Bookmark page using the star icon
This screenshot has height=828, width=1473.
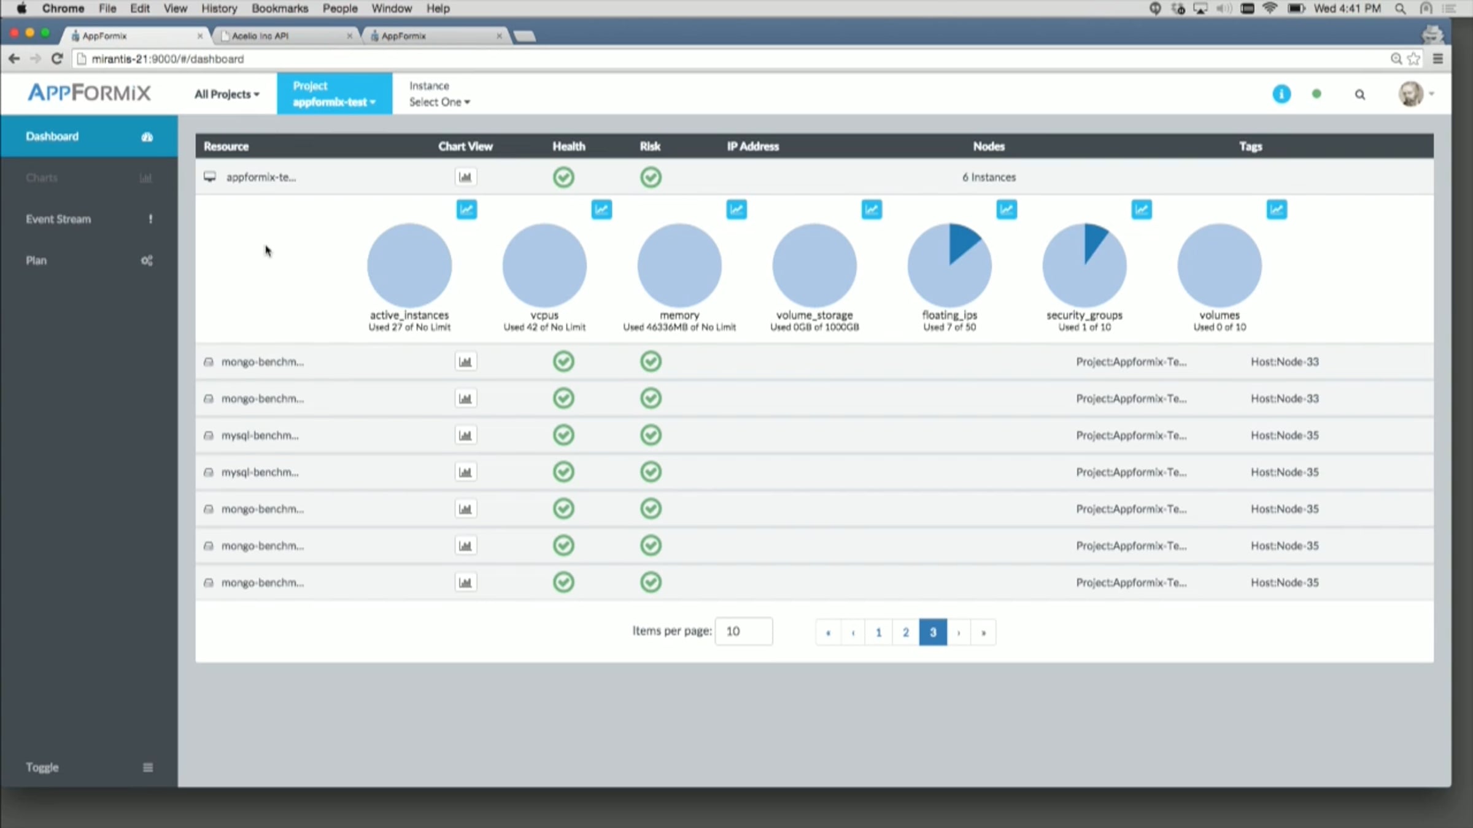pyautogui.click(x=1414, y=59)
